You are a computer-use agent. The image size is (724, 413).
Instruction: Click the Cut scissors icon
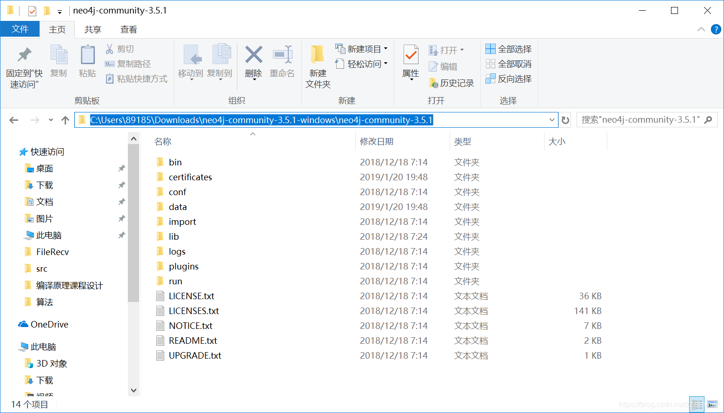[110, 49]
